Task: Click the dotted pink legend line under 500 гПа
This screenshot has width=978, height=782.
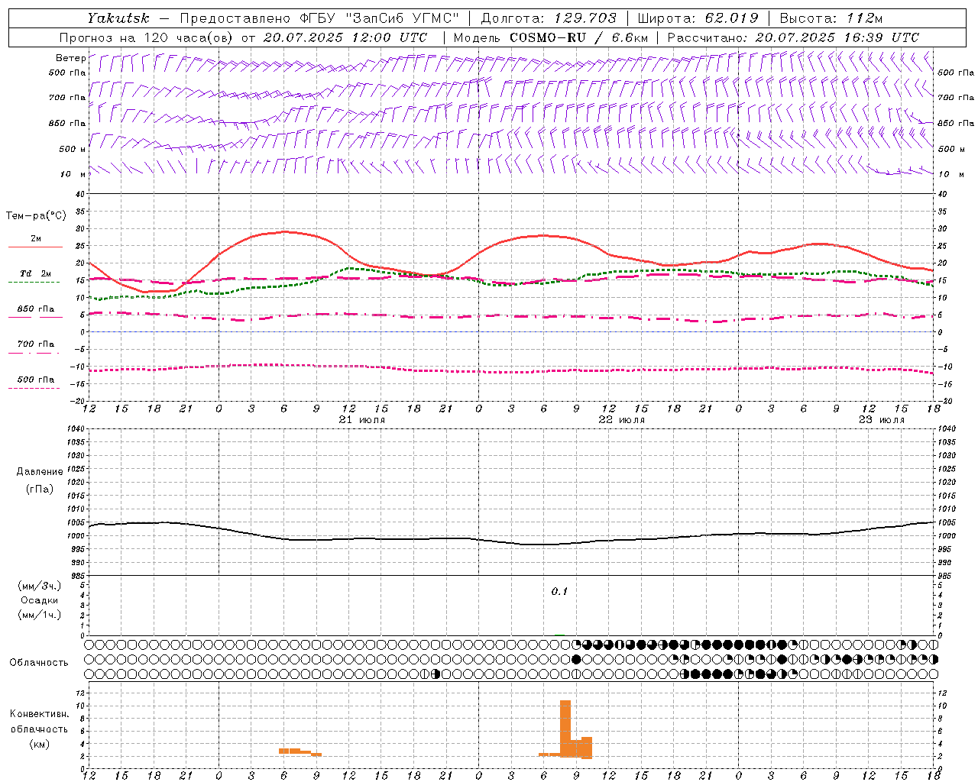Action: (x=34, y=388)
